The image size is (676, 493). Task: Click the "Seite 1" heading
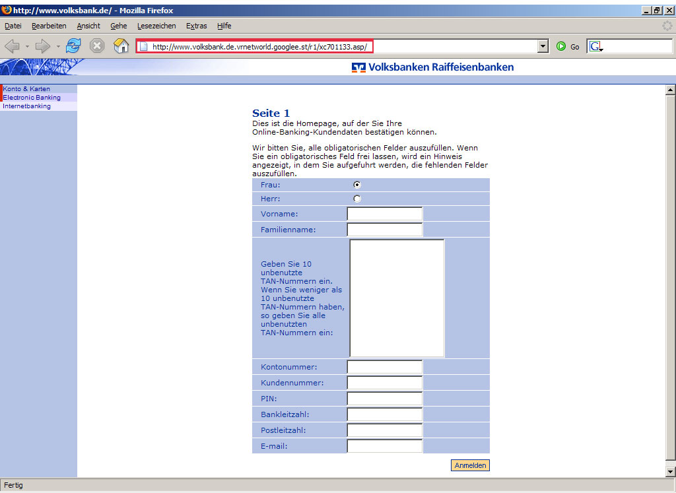tap(271, 114)
